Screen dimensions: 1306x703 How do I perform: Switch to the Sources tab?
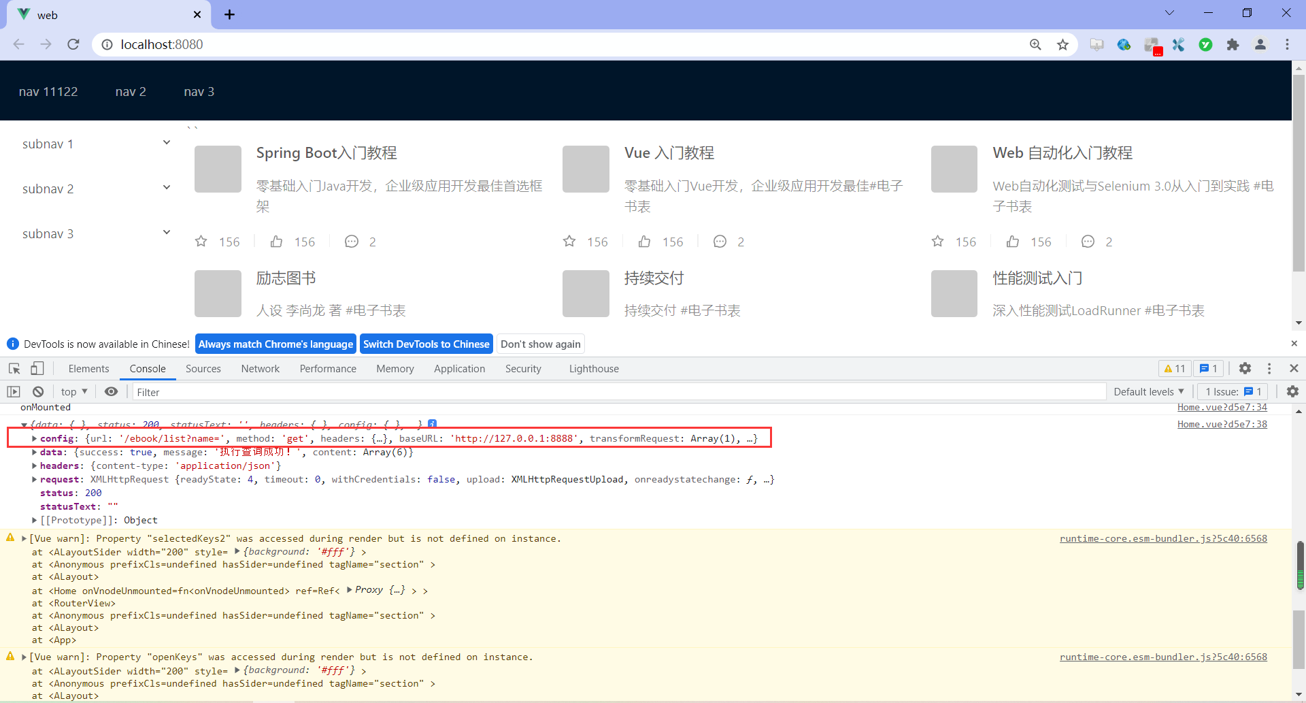pyautogui.click(x=203, y=368)
